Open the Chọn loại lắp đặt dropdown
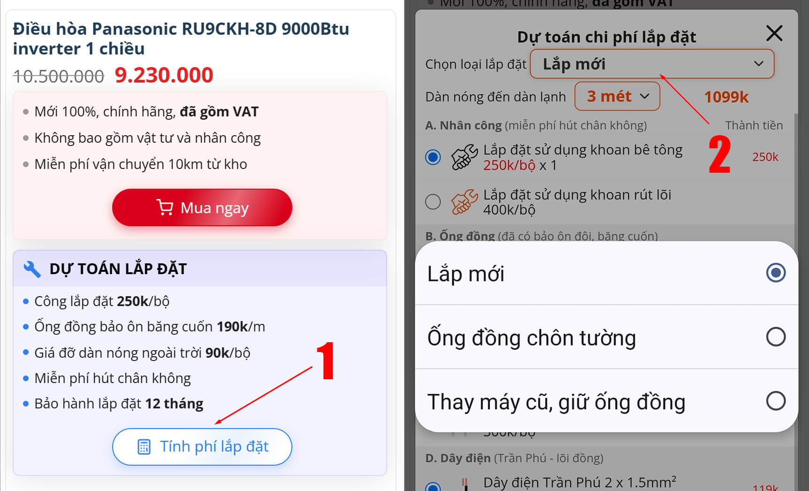809x491 pixels. pyautogui.click(x=652, y=64)
